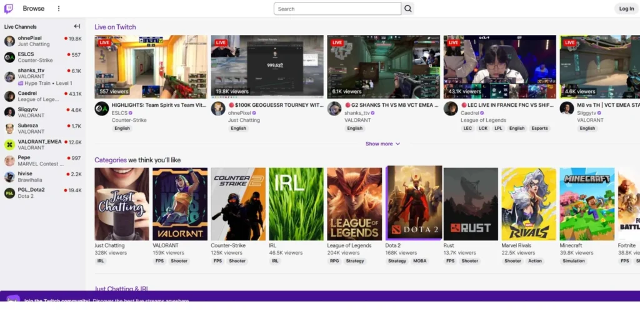Open M8 vs TH stream thumbnail
This screenshot has width=640, height=314.
tap(600, 67)
